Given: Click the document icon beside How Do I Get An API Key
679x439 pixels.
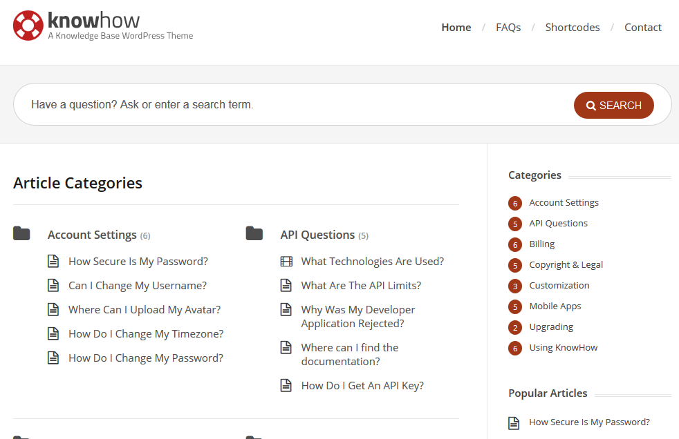Looking at the screenshot, I should click(x=286, y=385).
